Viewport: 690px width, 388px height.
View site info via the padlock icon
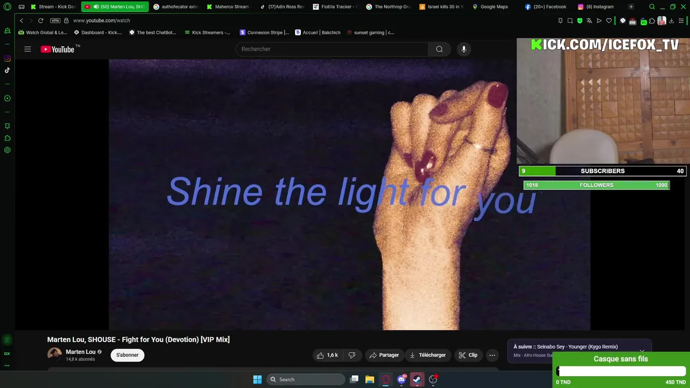[66, 20]
